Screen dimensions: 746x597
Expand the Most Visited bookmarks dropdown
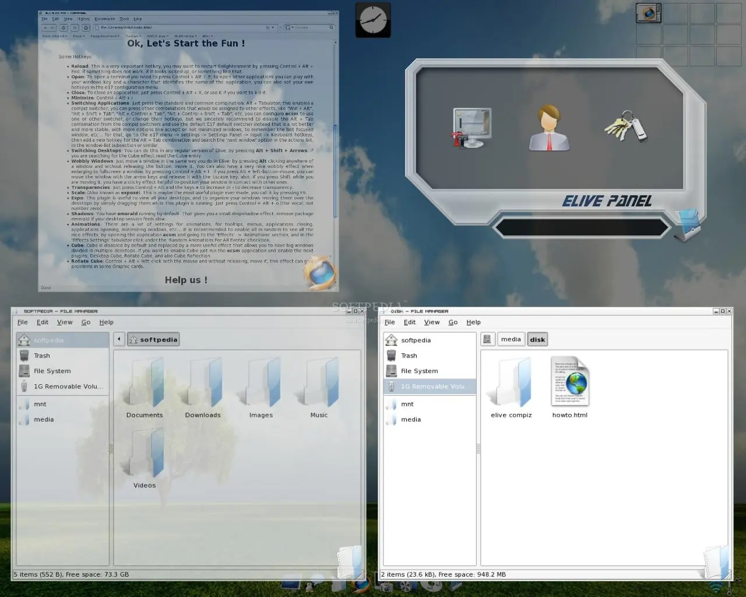pos(54,36)
